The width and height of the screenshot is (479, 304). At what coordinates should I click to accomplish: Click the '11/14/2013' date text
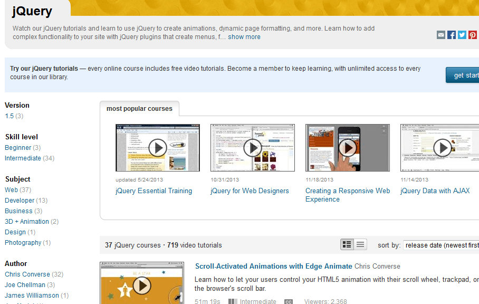[x=415, y=180]
